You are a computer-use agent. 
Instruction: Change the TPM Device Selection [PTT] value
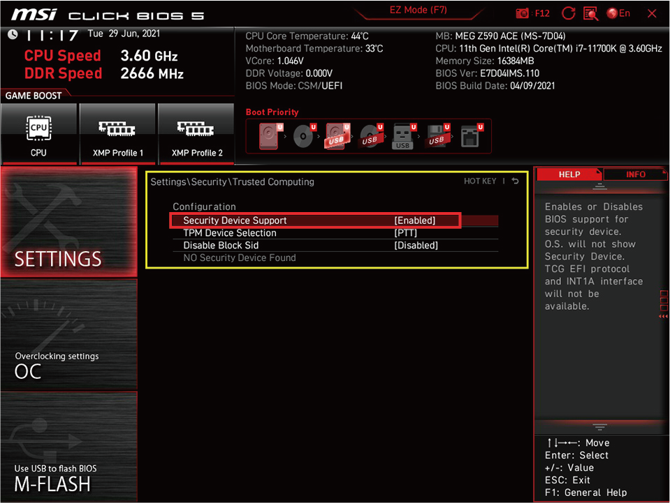click(x=405, y=232)
